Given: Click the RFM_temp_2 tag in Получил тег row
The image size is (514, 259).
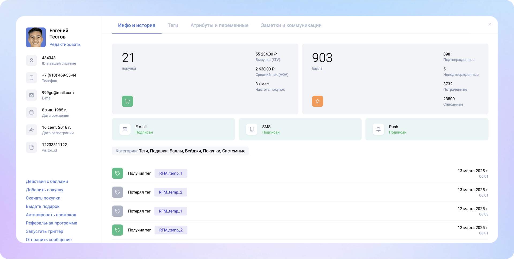Looking at the screenshot, I should pos(171,230).
